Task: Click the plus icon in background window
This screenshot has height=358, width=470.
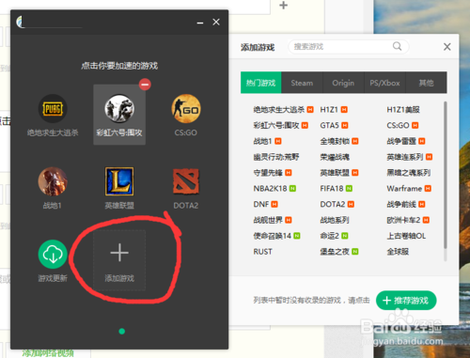Action: [x=283, y=5]
